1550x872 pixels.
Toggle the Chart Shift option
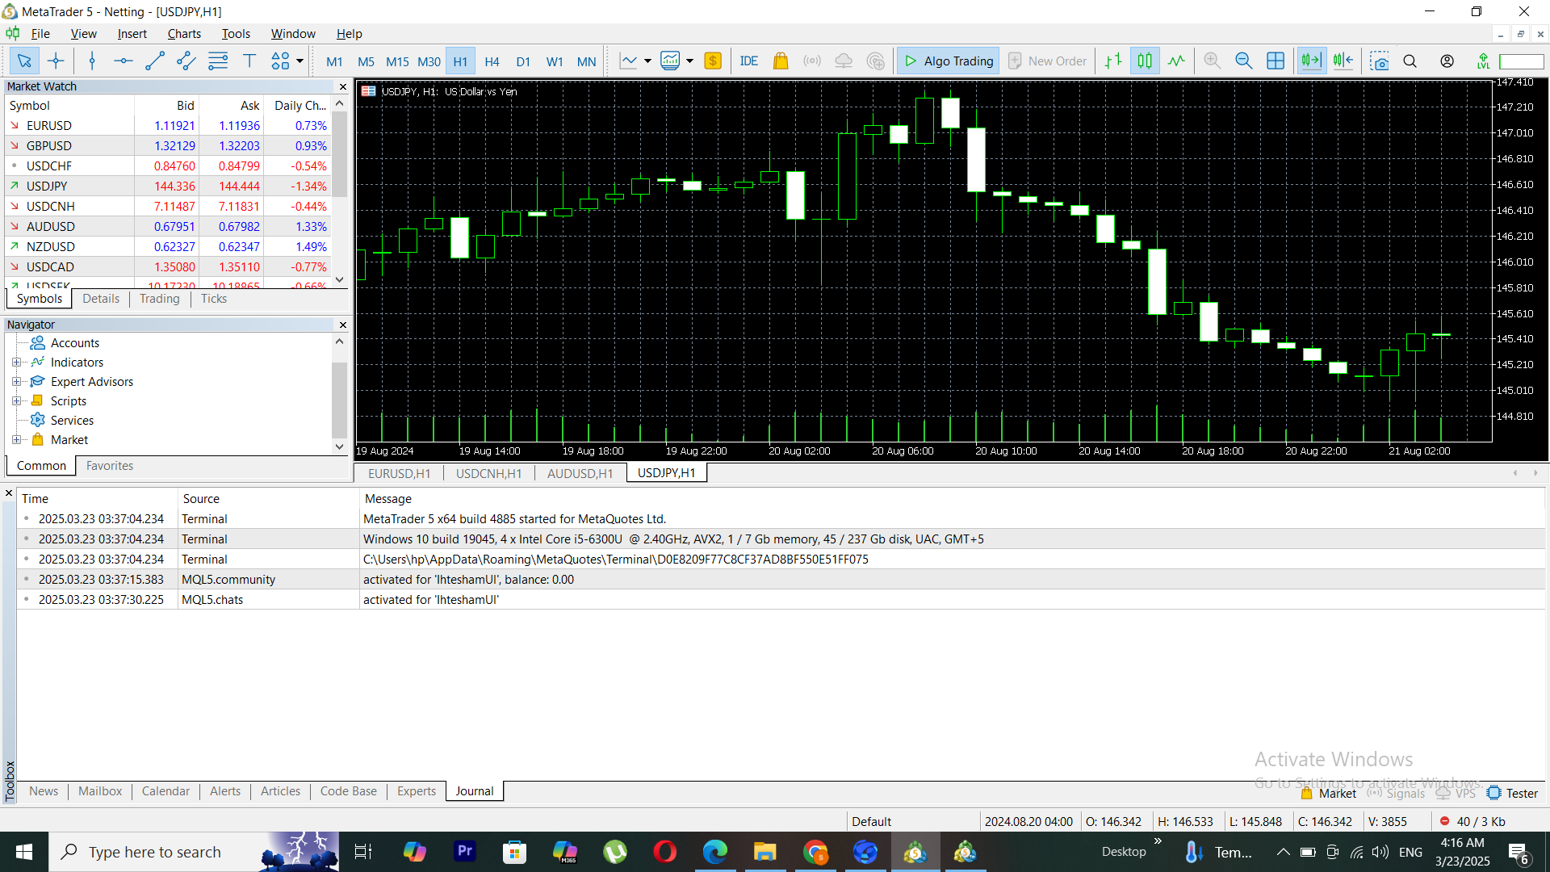pyautogui.click(x=1343, y=61)
